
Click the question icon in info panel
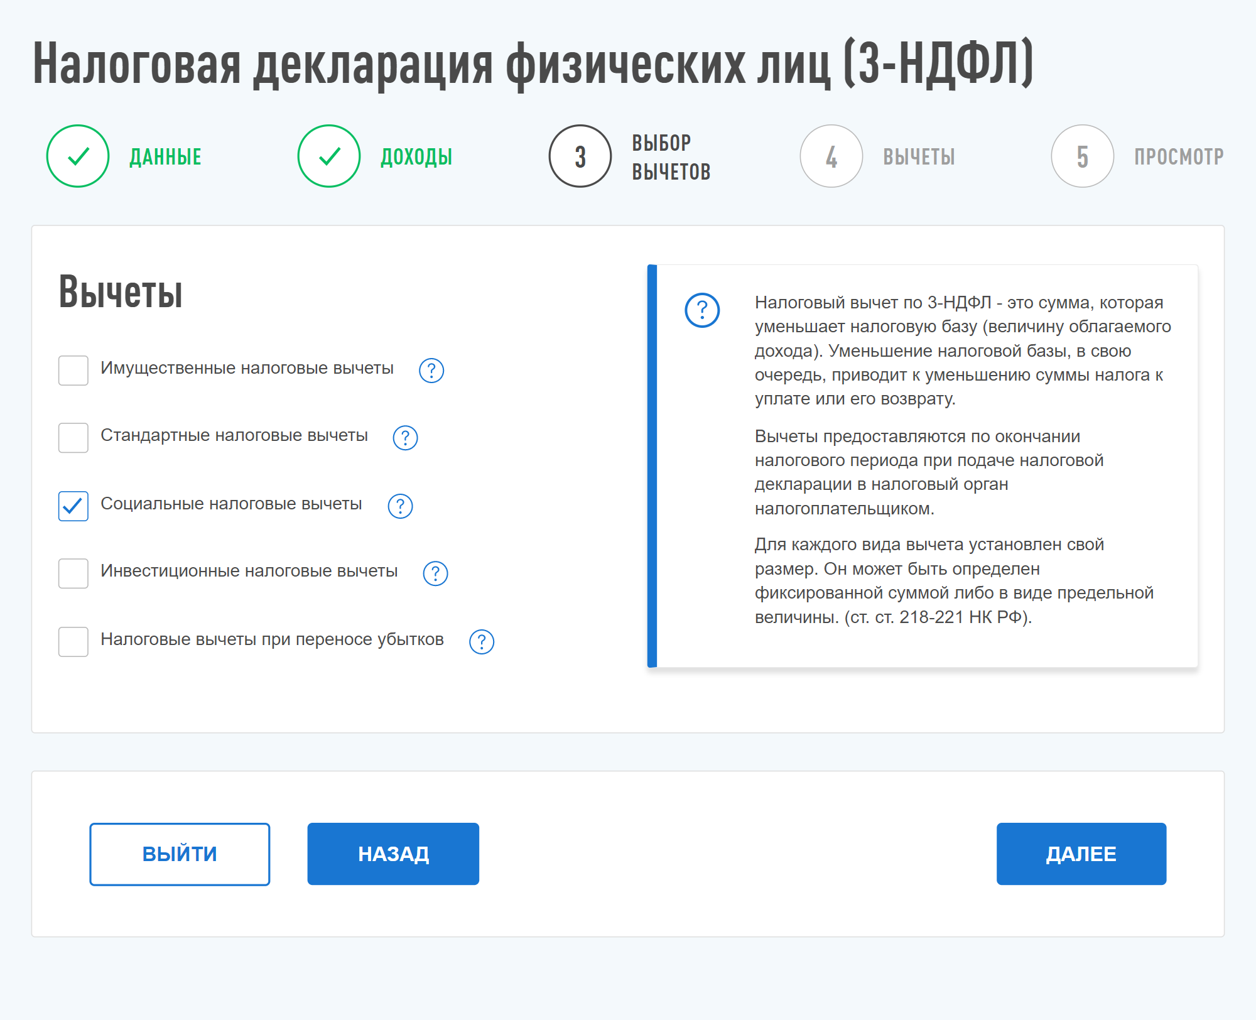[702, 310]
